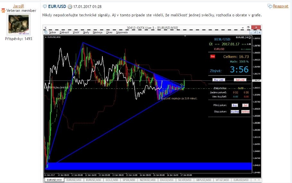Switch to the SP500,M30 chart tab

pyautogui.click(x=129, y=180)
